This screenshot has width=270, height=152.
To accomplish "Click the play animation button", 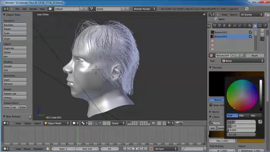I will pyautogui.click(x=137, y=149).
